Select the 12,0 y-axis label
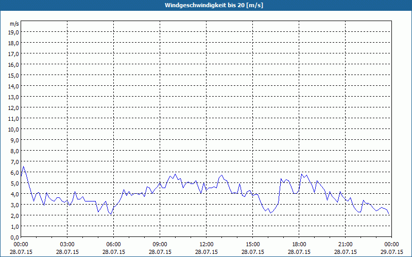The width and height of the screenshot is (412, 257). point(14,108)
